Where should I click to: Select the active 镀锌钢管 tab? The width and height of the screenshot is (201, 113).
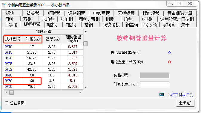32,24
